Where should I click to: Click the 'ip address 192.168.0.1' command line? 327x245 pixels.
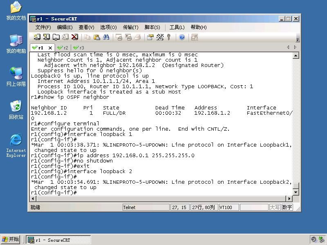click(x=113, y=156)
